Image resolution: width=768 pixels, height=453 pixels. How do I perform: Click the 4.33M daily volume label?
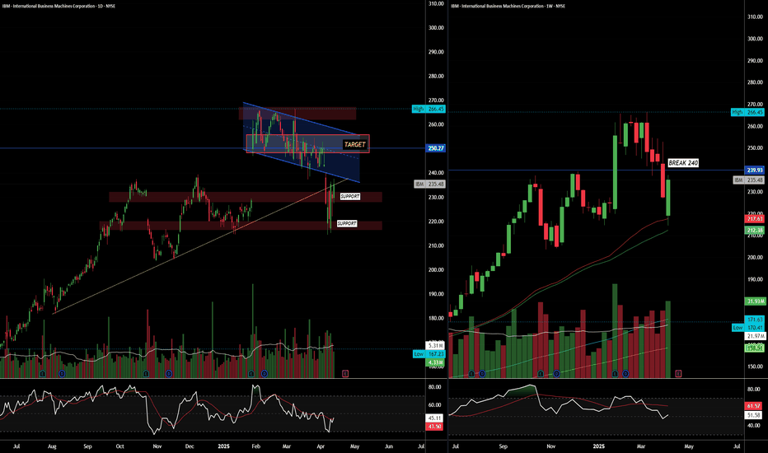[435, 362]
